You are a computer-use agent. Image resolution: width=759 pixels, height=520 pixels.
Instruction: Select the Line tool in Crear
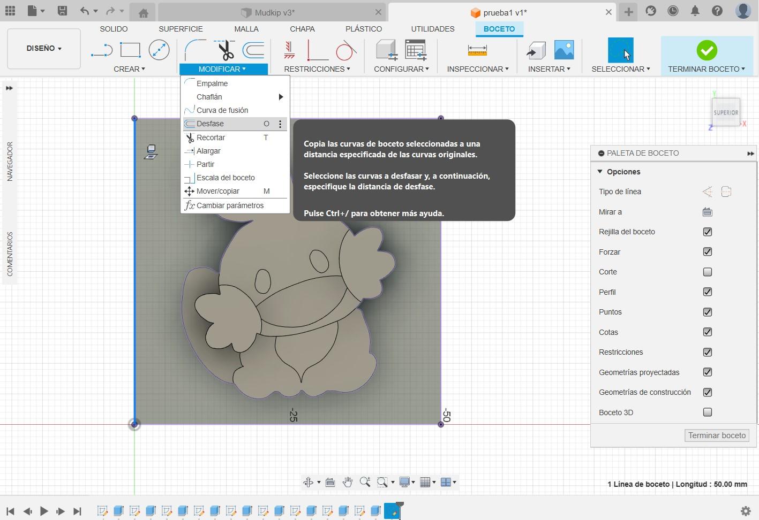point(101,50)
